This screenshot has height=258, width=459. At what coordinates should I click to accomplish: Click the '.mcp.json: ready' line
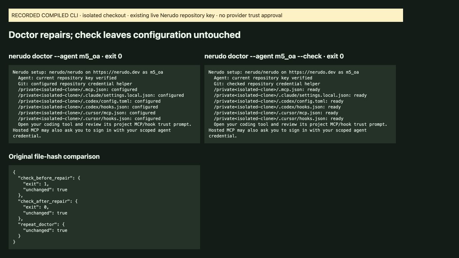tap(267, 90)
